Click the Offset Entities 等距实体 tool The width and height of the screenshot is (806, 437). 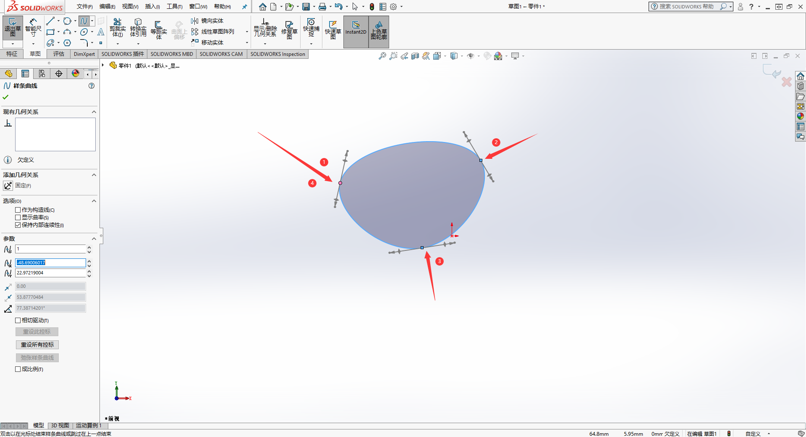159,29
